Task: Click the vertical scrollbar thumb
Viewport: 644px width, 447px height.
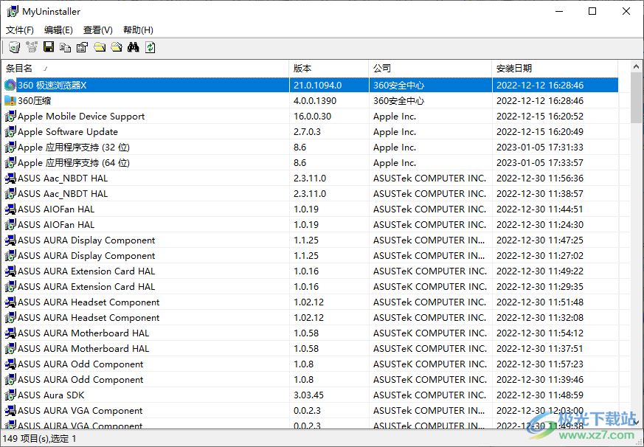Action: (636, 98)
